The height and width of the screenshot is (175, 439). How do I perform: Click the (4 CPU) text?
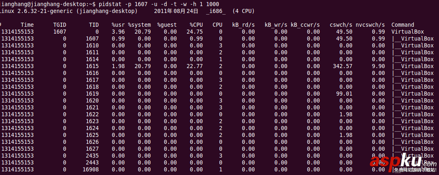tap(243, 11)
